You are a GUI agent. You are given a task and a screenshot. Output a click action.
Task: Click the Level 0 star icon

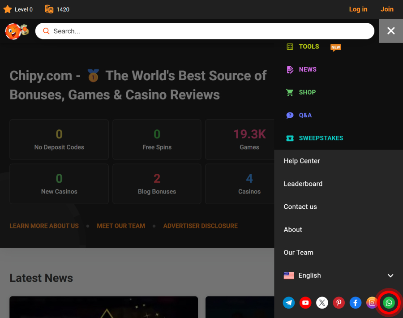[8, 9]
